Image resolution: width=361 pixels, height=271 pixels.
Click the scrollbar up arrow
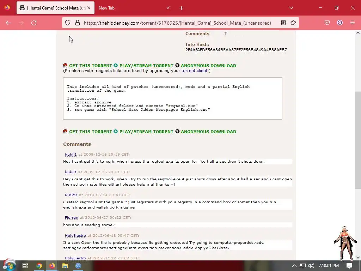pyautogui.click(x=358, y=33)
